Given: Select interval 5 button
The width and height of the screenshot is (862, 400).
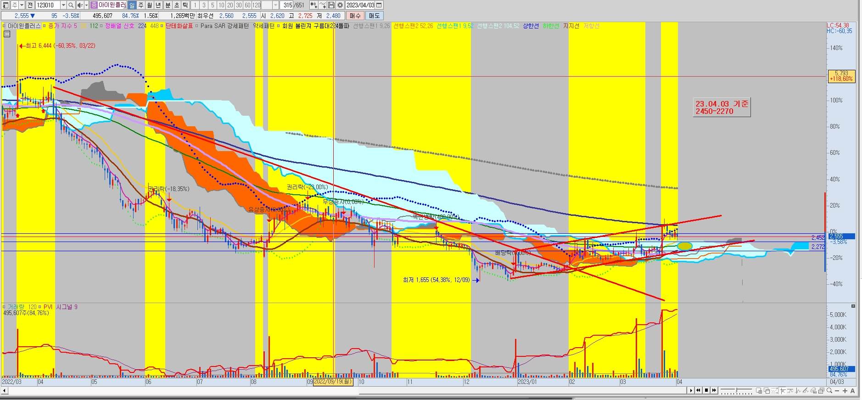Looking at the screenshot, I should [213, 5].
